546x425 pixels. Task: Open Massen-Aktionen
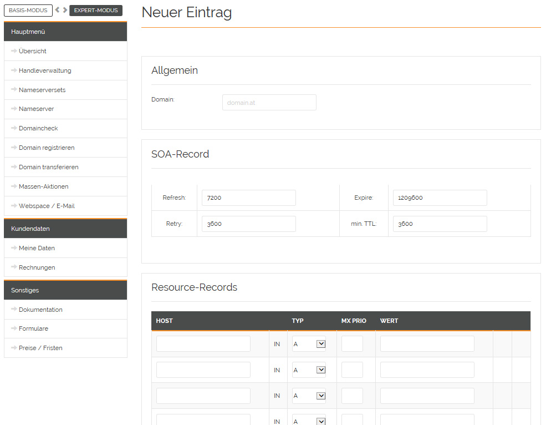click(x=65, y=186)
